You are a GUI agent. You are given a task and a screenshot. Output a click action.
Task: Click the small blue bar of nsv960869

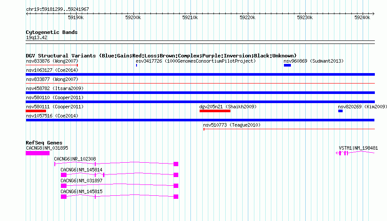point(287,65)
